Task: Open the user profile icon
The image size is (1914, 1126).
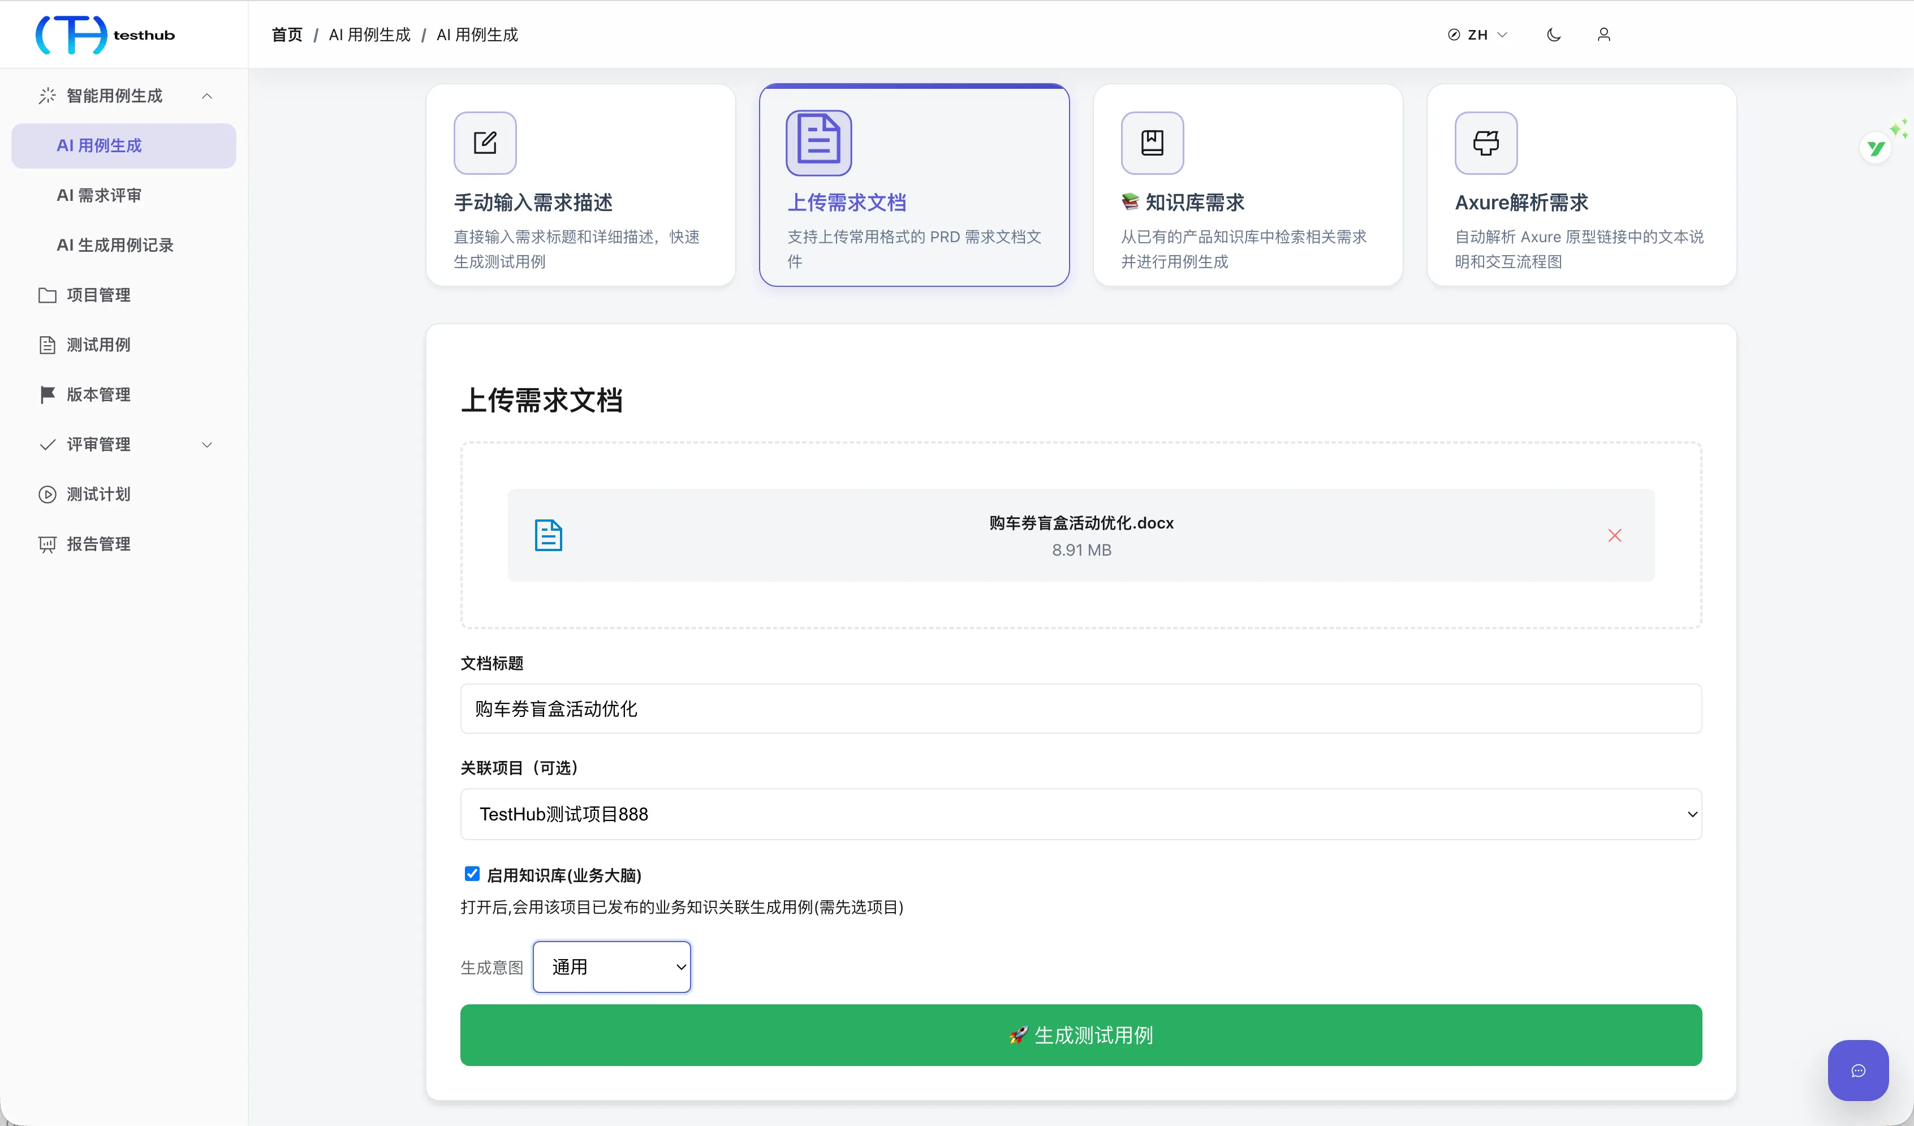Action: [1604, 35]
